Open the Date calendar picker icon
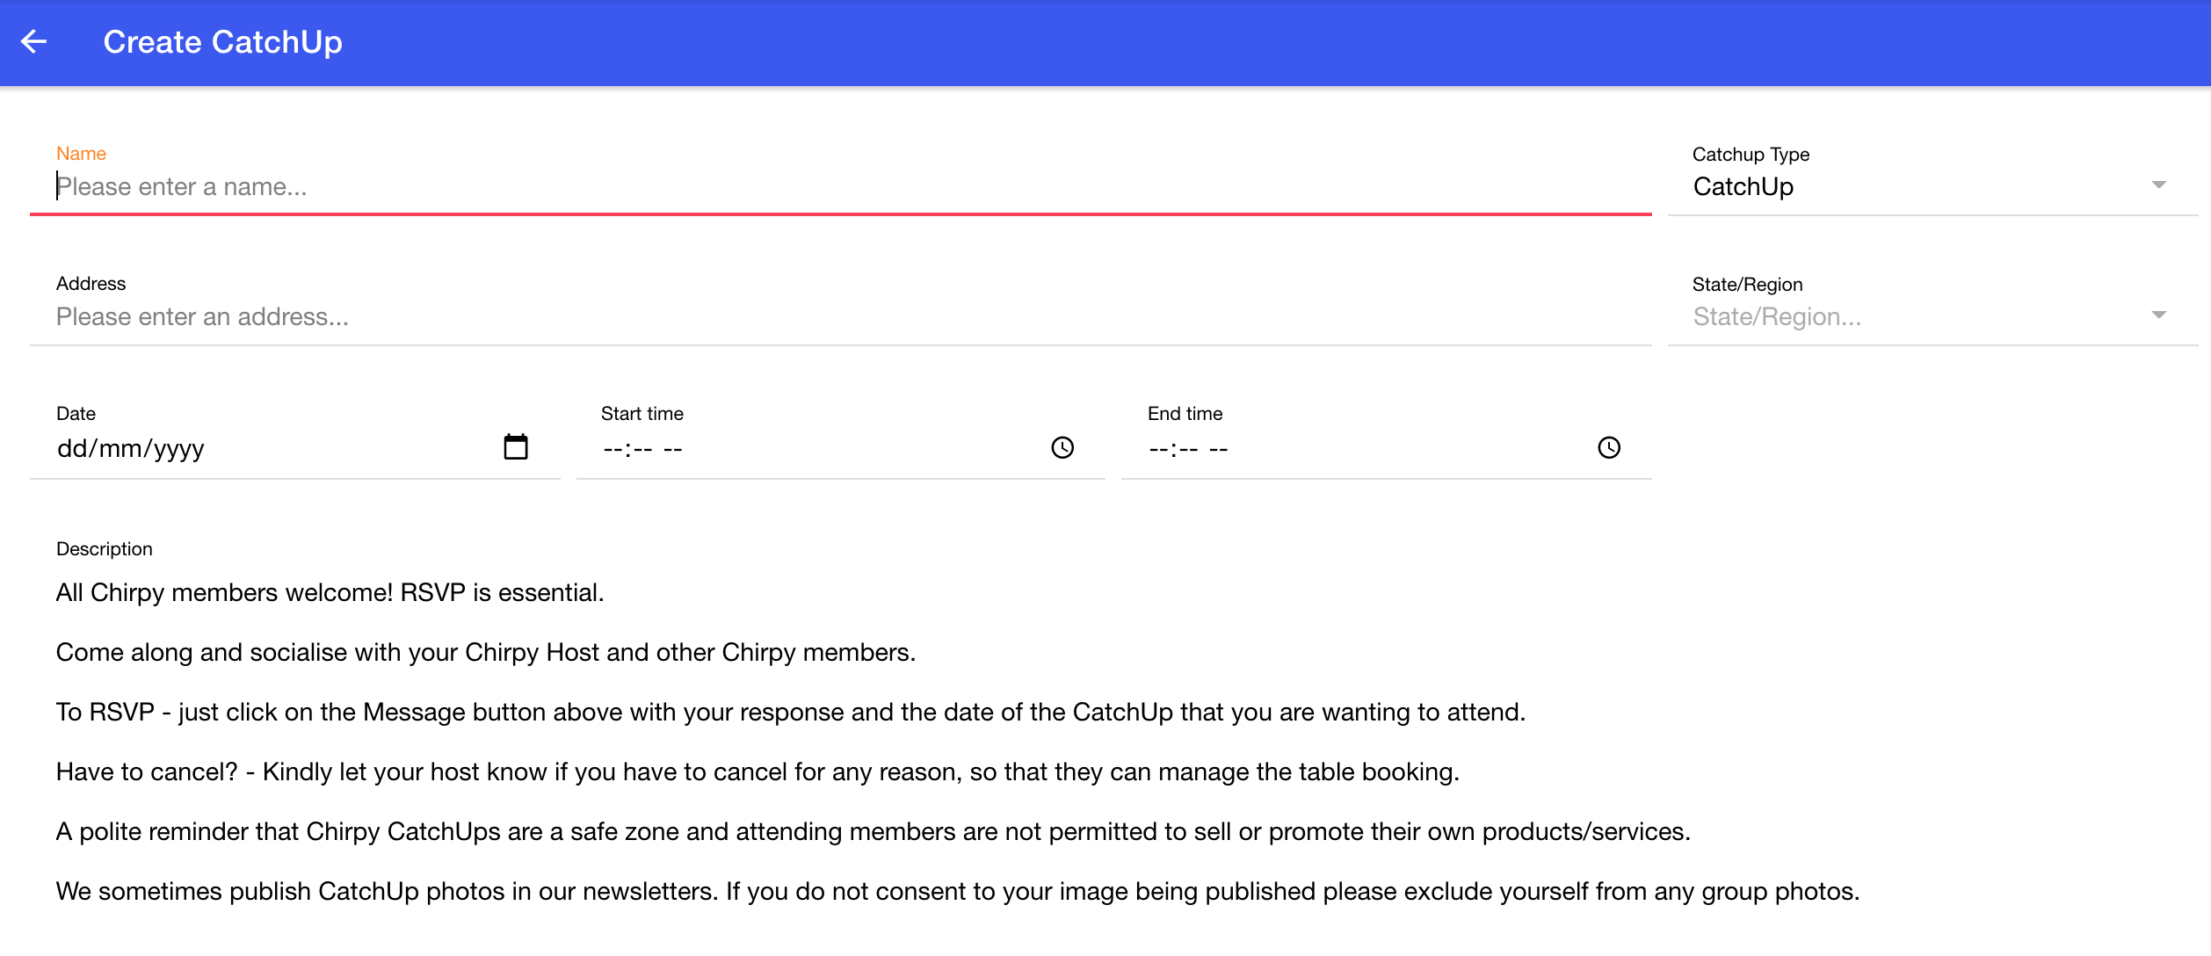Image resolution: width=2211 pixels, height=956 pixels. pos(517,447)
